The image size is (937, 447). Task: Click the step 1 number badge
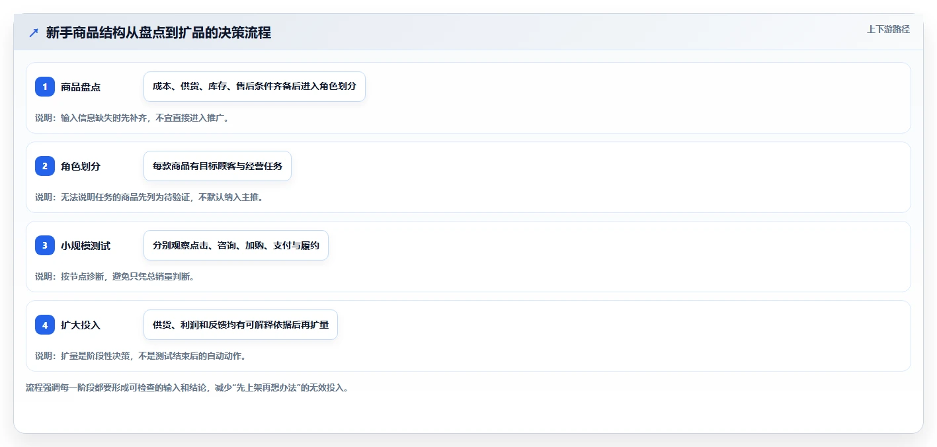coord(45,87)
